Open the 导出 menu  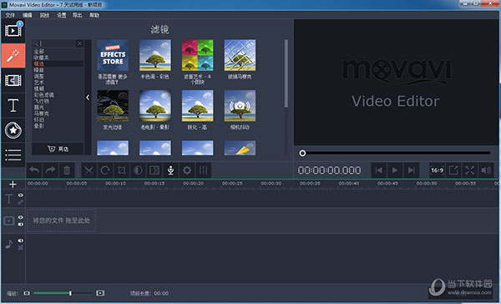pos(77,15)
